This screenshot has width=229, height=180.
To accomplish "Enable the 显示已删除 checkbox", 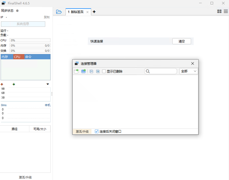I will (x=104, y=71).
